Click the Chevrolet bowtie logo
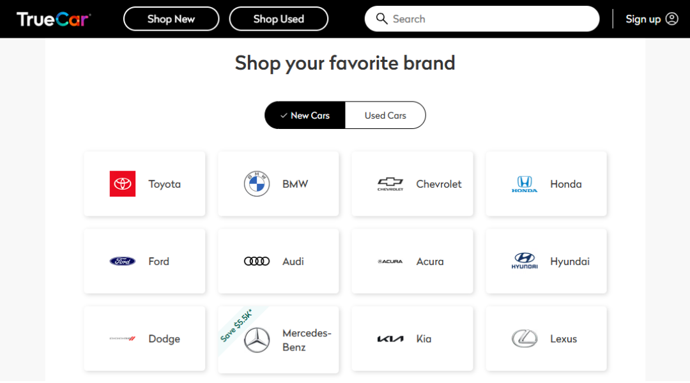Screen dimensions: 690x383 pos(390,184)
